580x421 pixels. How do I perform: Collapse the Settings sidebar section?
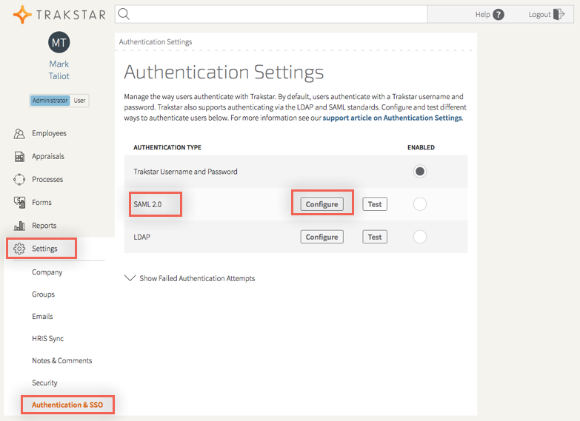(44, 249)
